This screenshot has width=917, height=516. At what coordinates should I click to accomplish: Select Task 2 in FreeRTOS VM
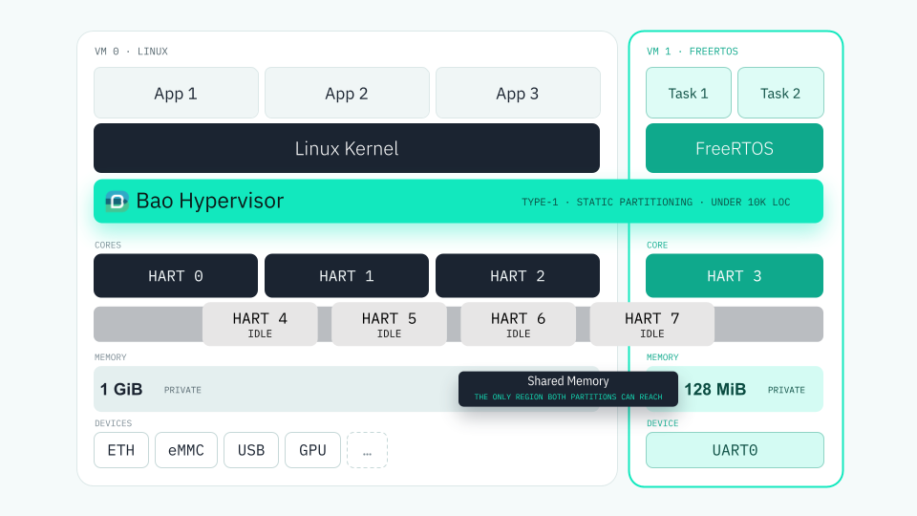(780, 93)
